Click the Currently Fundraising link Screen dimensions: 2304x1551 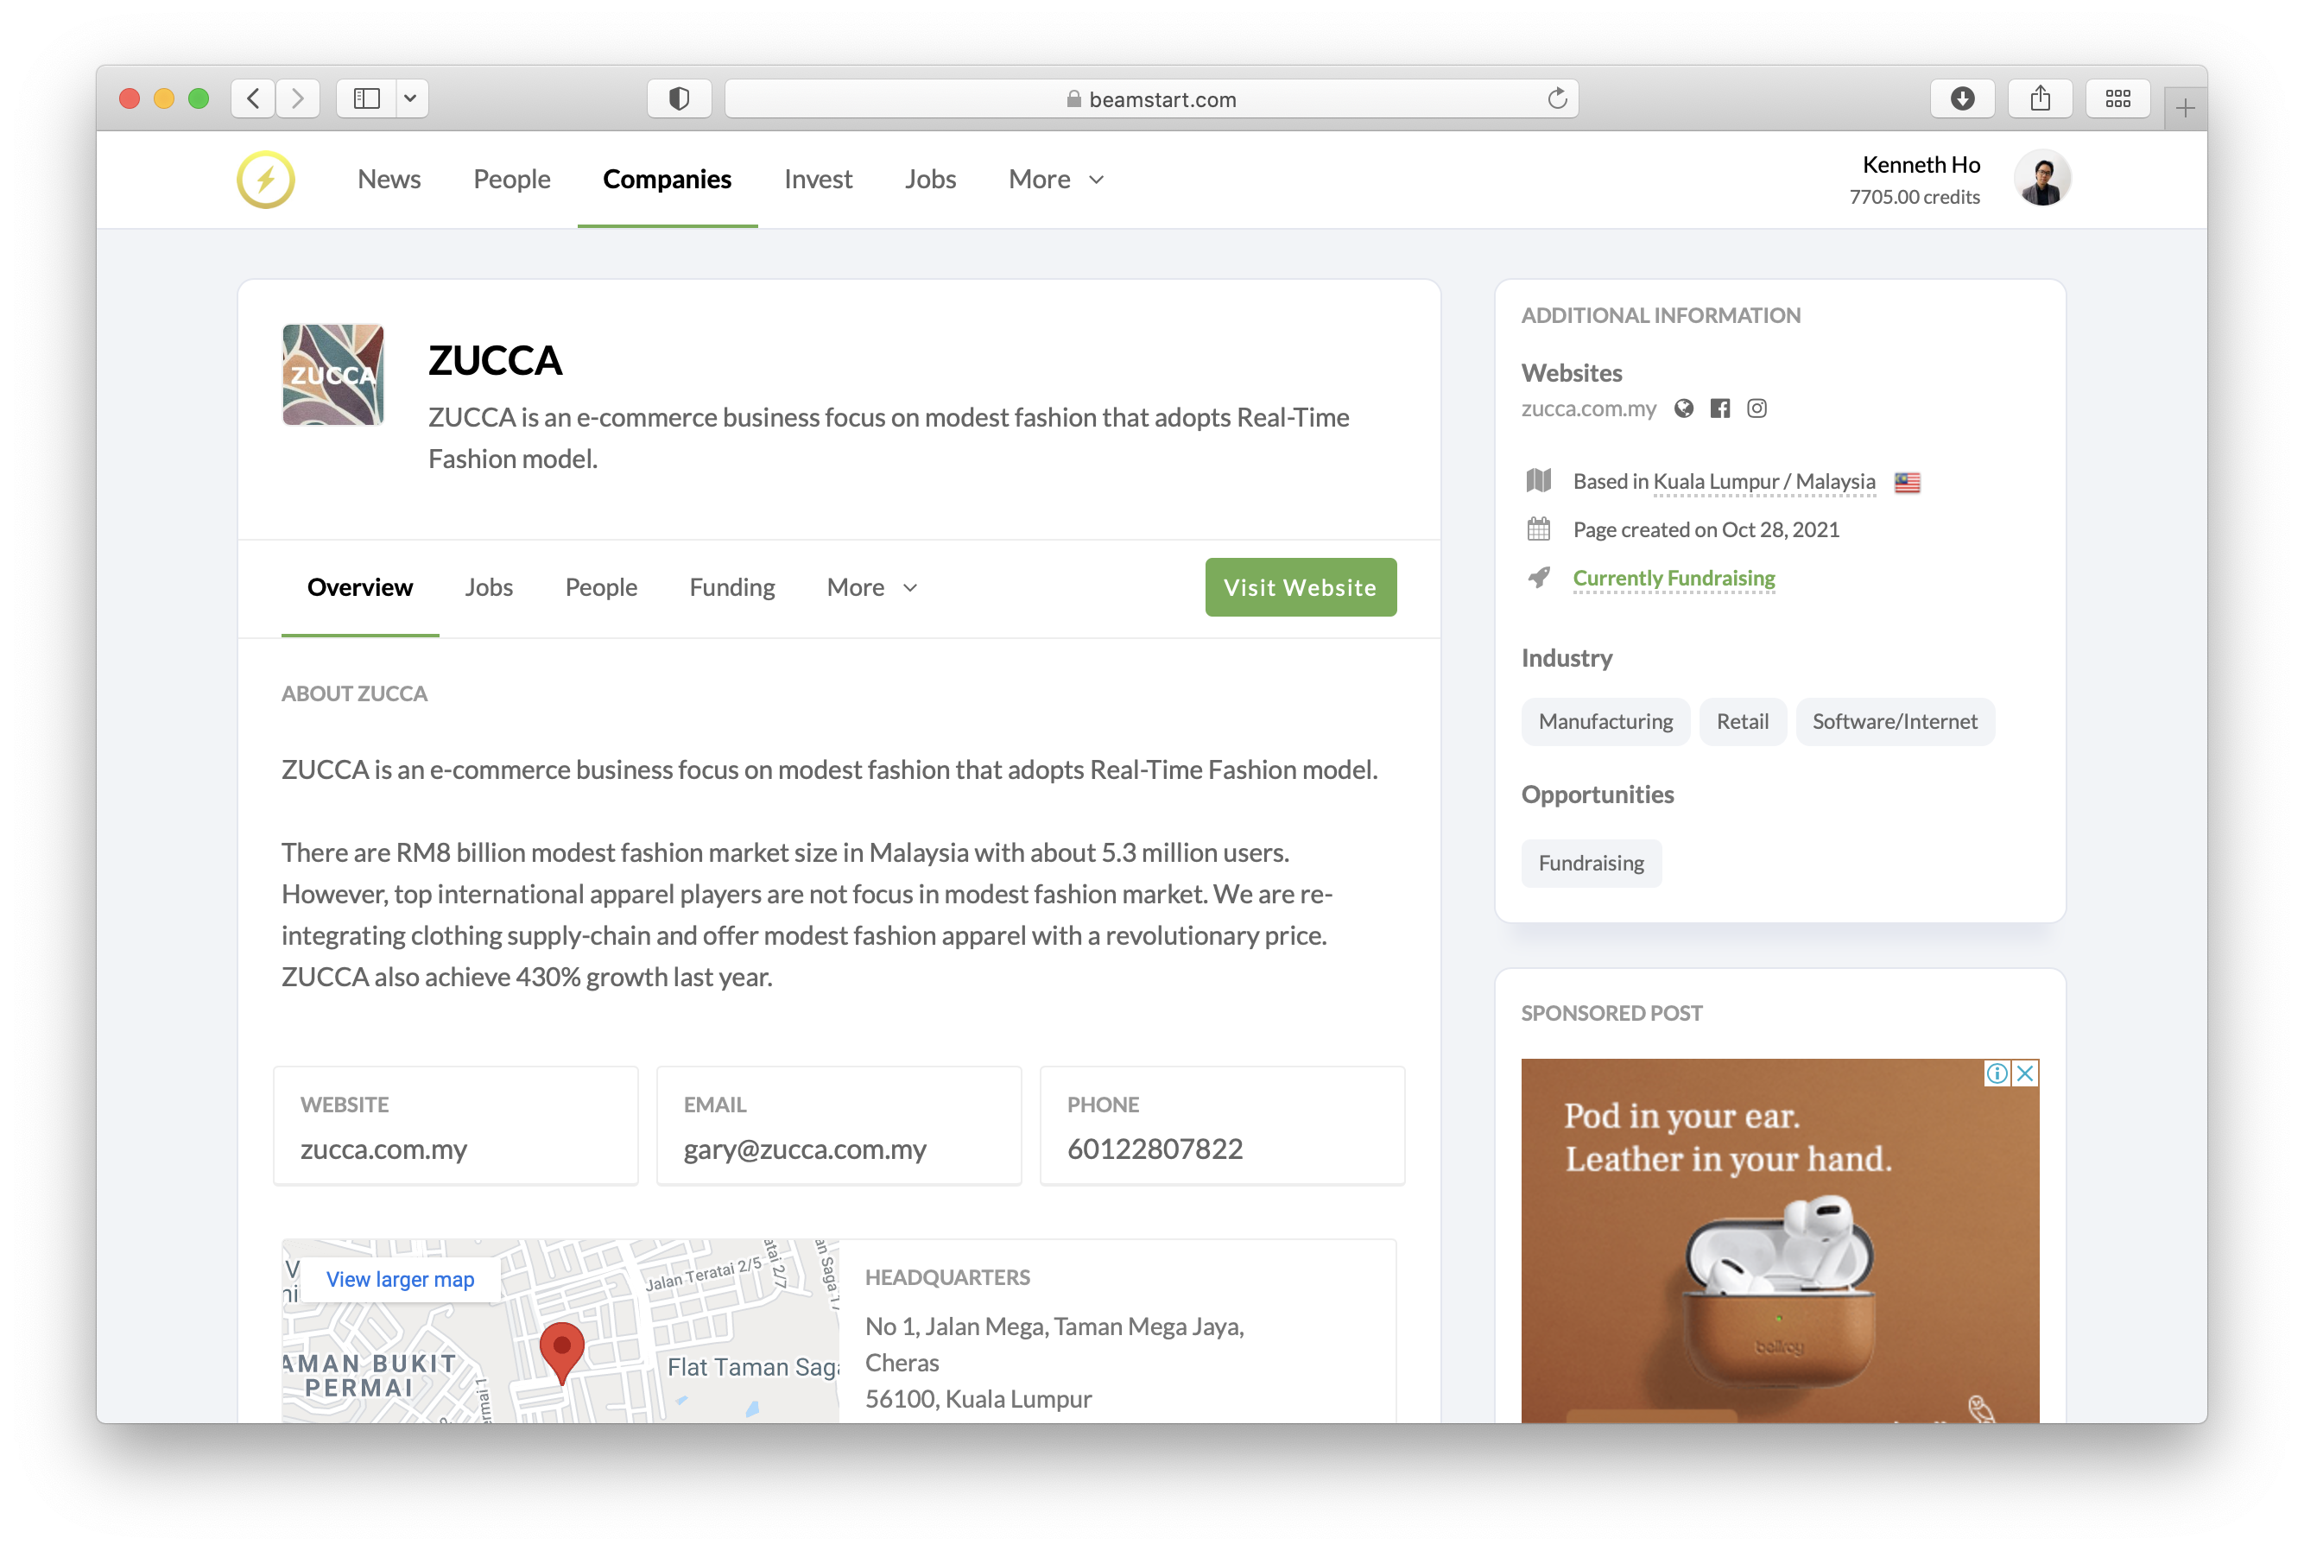click(x=1673, y=578)
